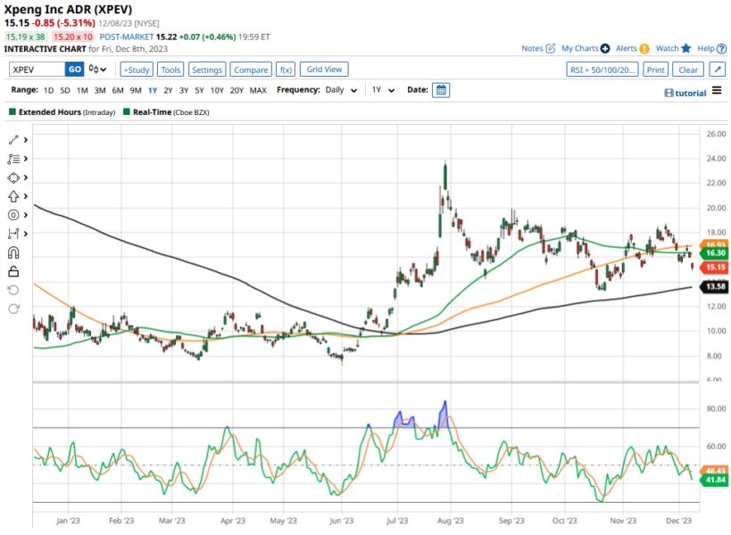Click the XPEV symbol input field
The image size is (731, 535).
click(x=37, y=70)
